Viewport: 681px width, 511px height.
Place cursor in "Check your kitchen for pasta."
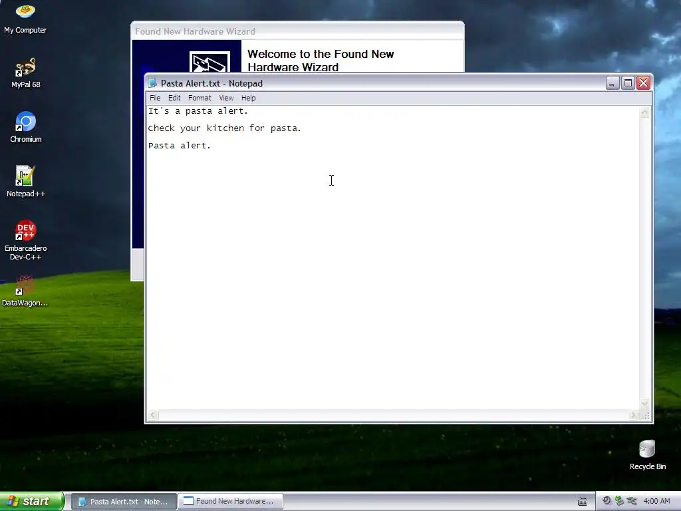[225, 128]
